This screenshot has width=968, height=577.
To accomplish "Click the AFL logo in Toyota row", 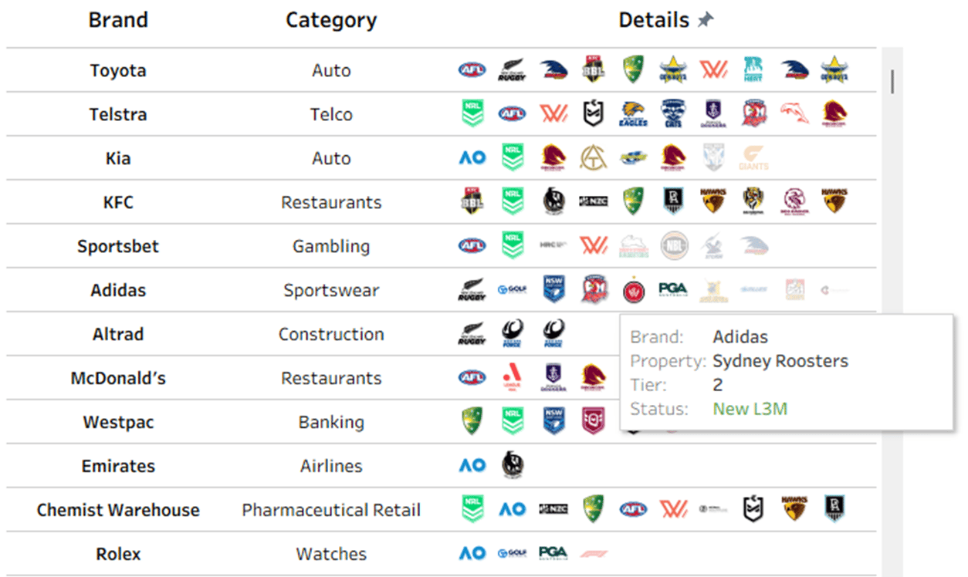I will click(472, 70).
